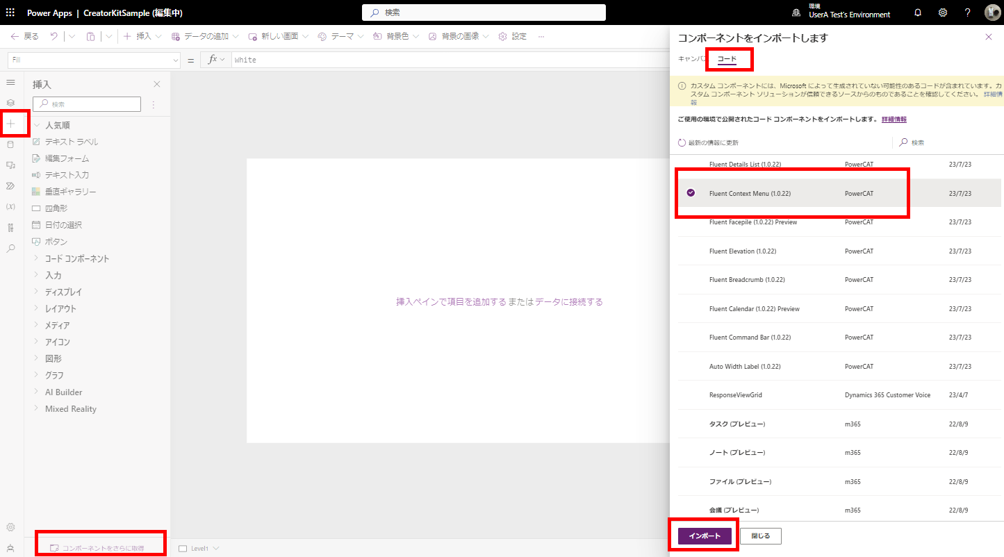The height and width of the screenshot is (557, 1004).
Task: Expand the コードコンポーネント section in Insert pane
Action: tap(77, 258)
